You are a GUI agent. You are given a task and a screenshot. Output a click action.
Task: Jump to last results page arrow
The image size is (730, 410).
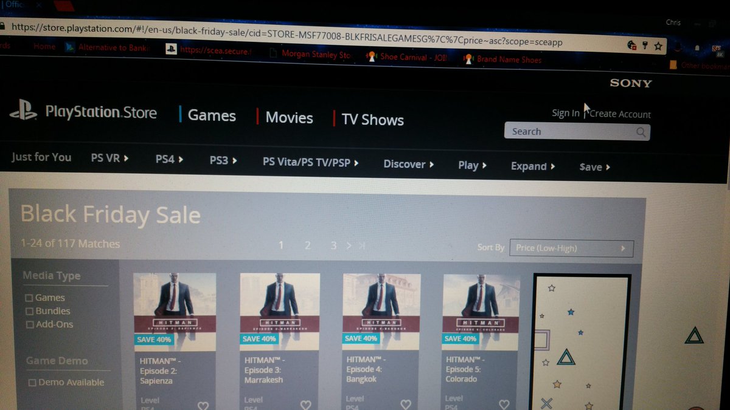tap(362, 246)
